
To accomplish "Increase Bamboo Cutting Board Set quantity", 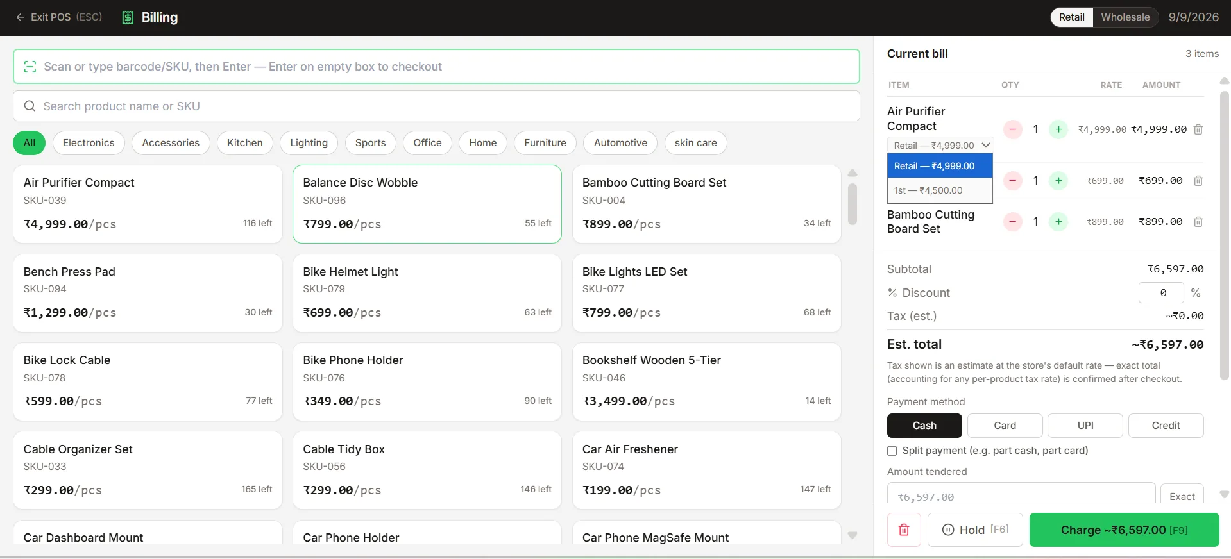I will tap(1058, 222).
